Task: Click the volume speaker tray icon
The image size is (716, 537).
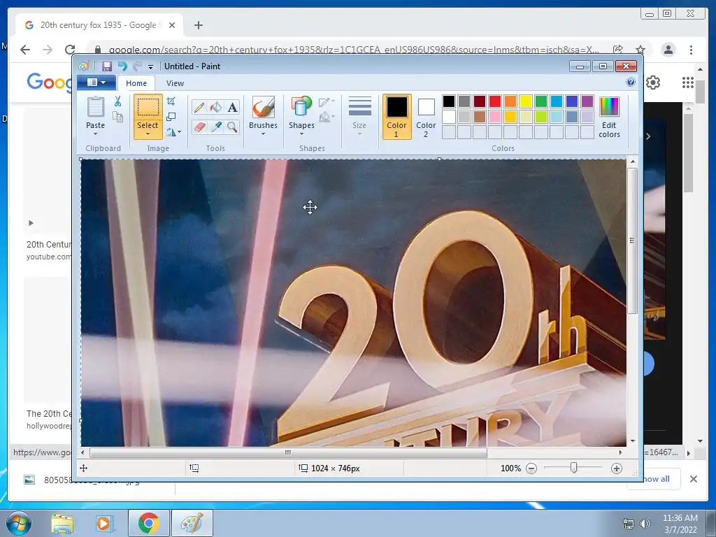Action: (x=645, y=524)
